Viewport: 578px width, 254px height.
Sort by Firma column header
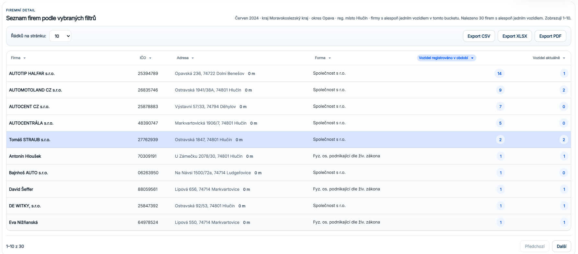pyautogui.click(x=18, y=58)
